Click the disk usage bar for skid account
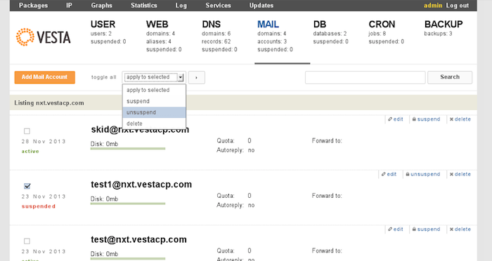Viewport: 492px width, 261px height. click(x=128, y=149)
